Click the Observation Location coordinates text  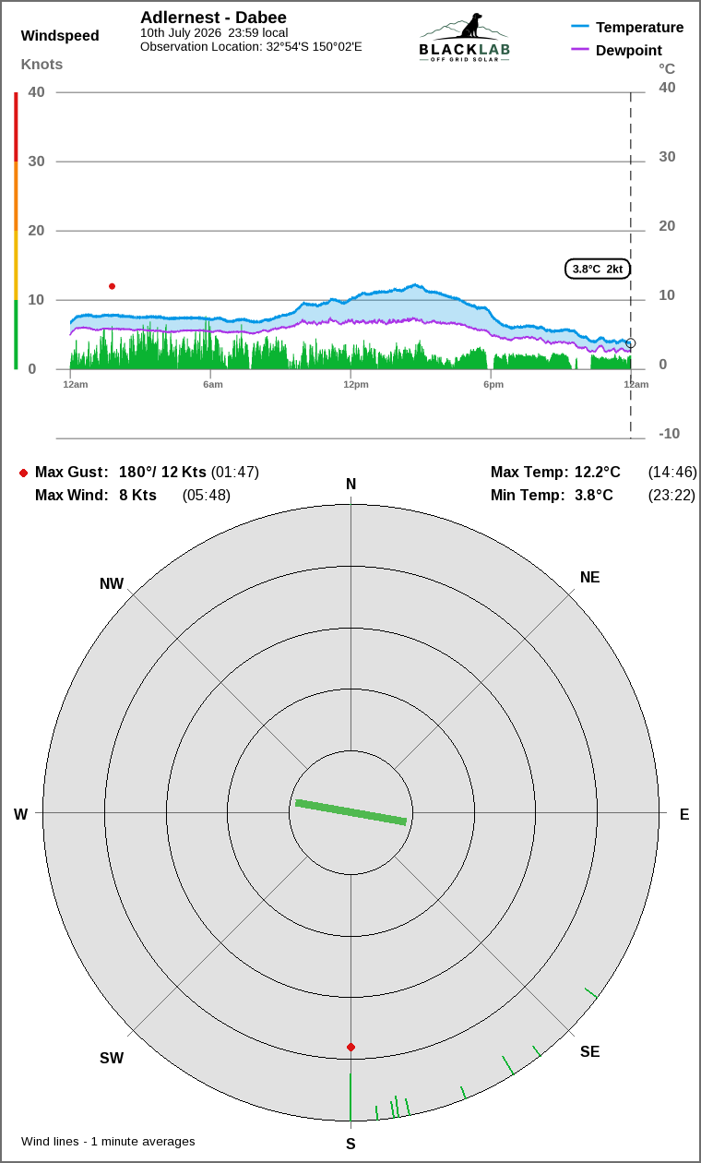251,46
